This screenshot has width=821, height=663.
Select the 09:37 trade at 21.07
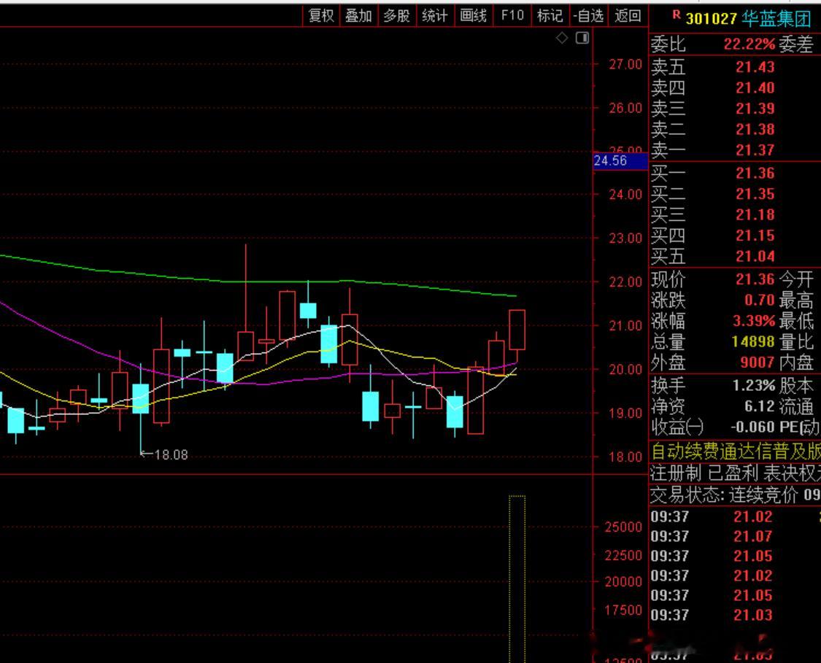[x=735, y=537]
